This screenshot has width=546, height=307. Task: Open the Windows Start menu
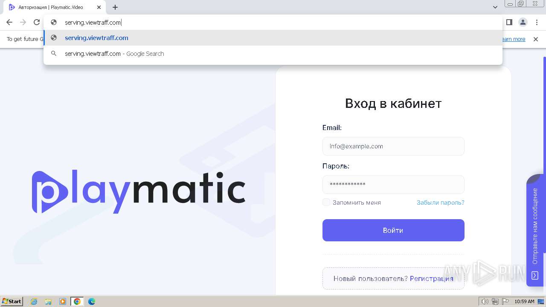pos(12,301)
